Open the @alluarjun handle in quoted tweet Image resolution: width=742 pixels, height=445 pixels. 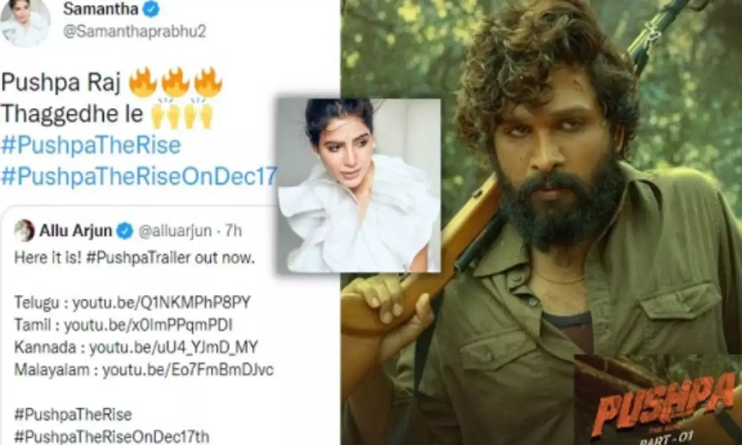pyautogui.click(x=175, y=231)
